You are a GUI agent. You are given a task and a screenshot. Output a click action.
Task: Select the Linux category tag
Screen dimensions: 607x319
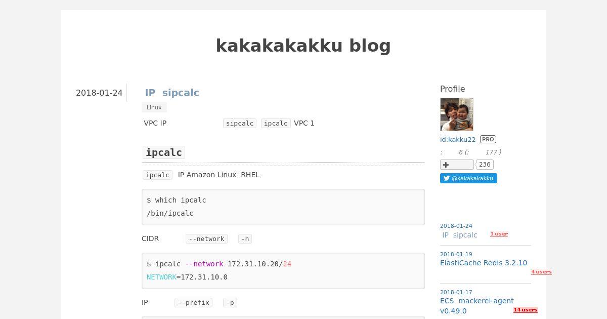click(x=154, y=107)
